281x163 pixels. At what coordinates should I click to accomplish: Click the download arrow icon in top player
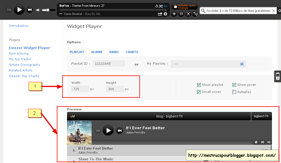[x=165, y=14]
